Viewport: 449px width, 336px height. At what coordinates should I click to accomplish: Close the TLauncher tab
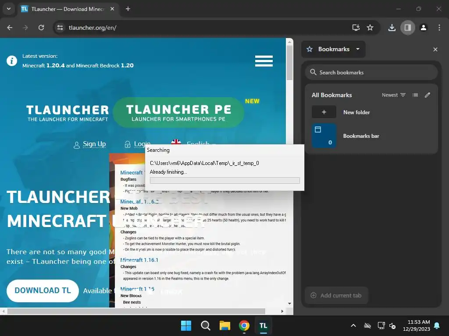(x=112, y=9)
